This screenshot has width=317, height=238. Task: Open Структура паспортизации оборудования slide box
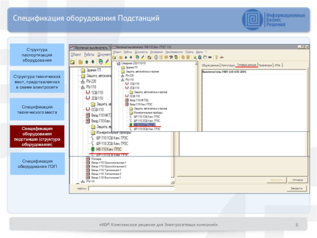coord(37,55)
